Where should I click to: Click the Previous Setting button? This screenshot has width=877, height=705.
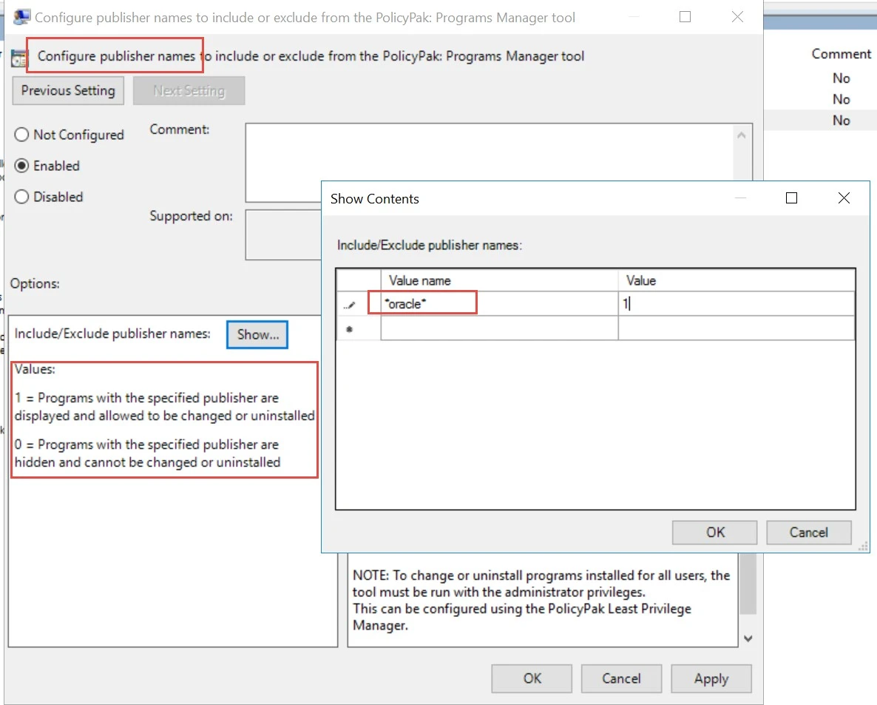coord(67,90)
